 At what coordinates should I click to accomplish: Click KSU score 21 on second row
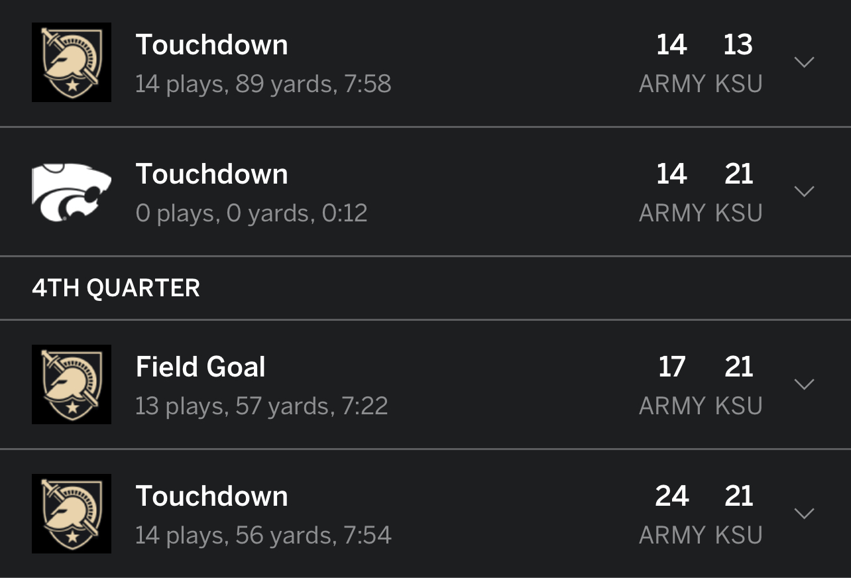(x=738, y=174)
